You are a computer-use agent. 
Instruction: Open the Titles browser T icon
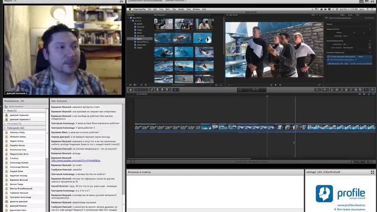coord(351,90)
